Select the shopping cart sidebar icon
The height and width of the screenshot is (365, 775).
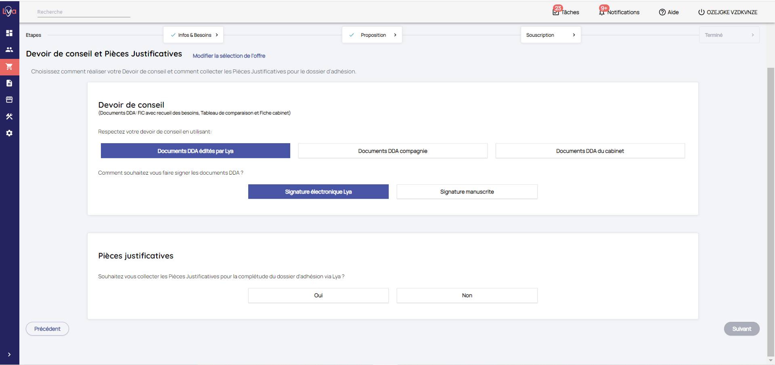click(9, 67)
